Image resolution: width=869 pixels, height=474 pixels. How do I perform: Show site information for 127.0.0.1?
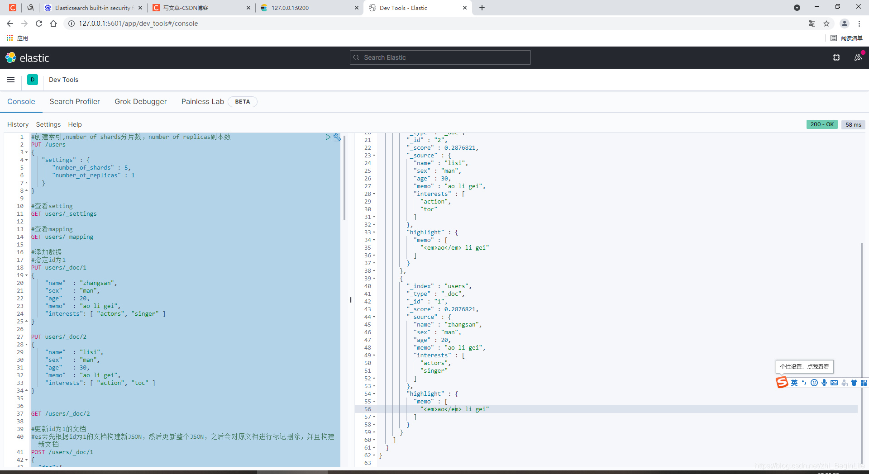coord(72,24)
